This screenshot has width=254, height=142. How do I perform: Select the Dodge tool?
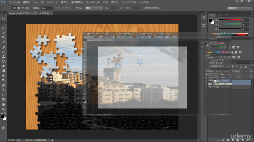[x=4, y=80]
